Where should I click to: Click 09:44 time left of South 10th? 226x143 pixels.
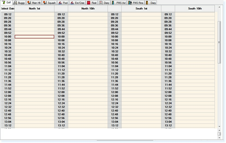[x=168, y=29]
